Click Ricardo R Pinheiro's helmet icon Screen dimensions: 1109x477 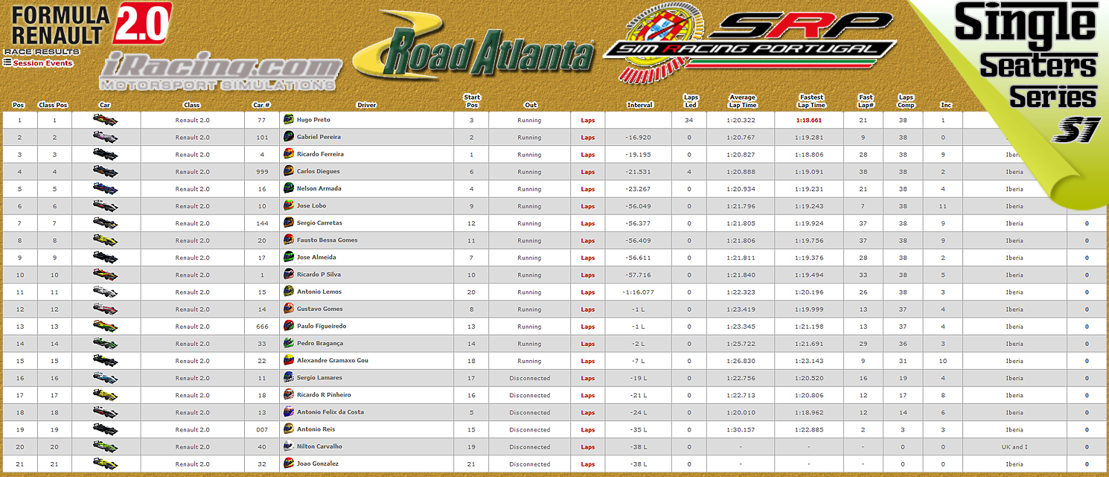click(289, 394)
